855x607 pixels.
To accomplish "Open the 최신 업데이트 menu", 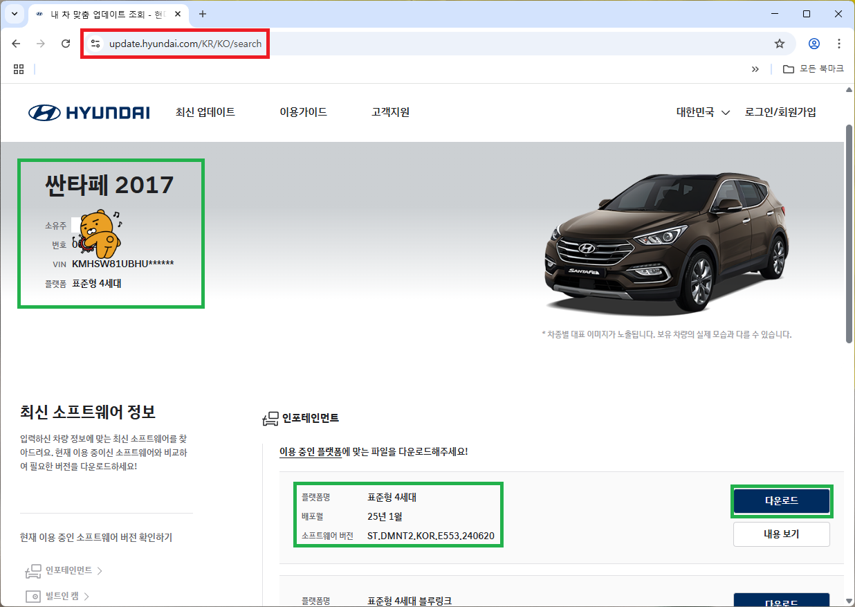I will click(x=205, y=112).
